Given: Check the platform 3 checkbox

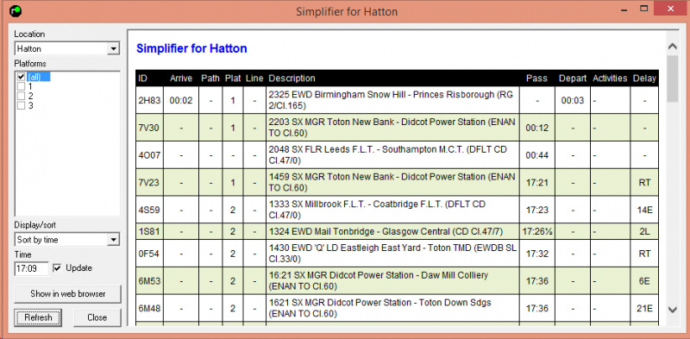Looking at the screenshot, I should (21, 105).
